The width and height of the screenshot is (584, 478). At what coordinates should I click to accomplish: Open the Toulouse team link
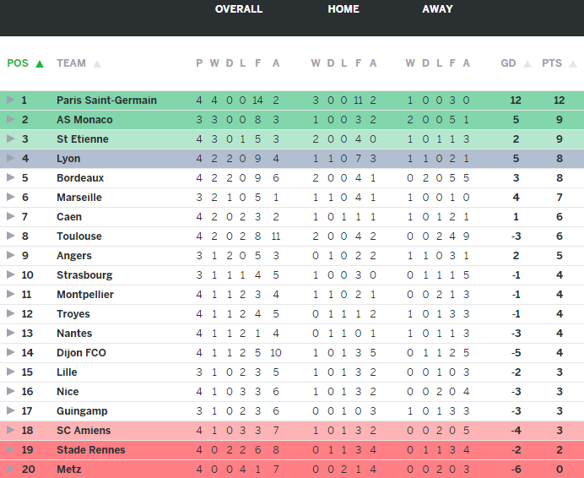click(x=79, y=236)
